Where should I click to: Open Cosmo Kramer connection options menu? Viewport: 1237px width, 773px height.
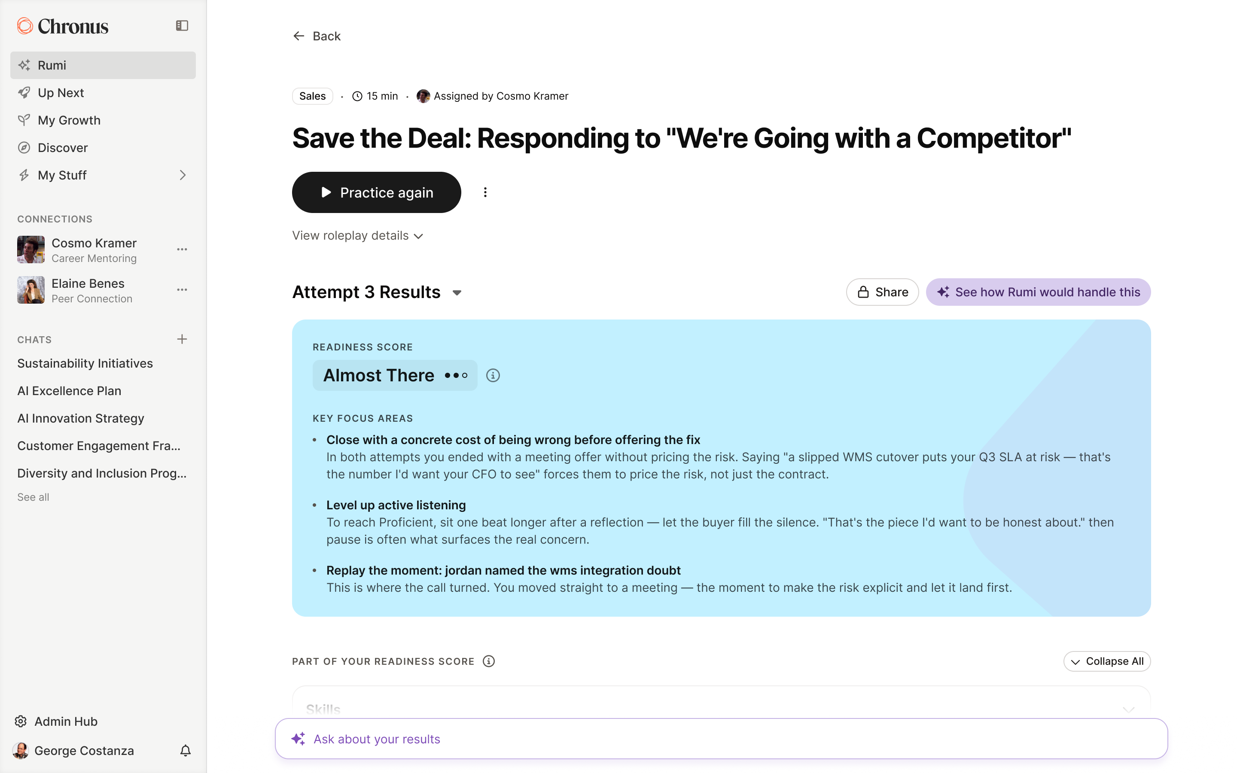(182, 250)
